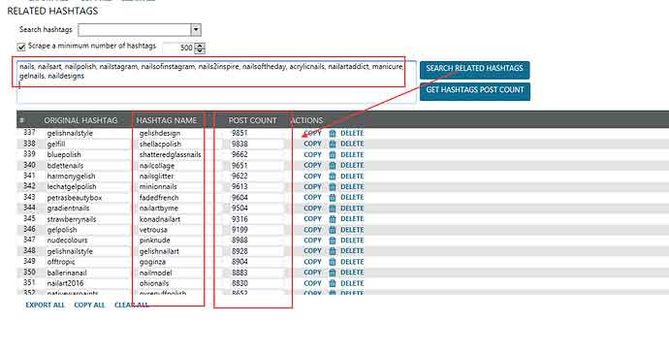This screenshot has width=669, height=355.
Task: Click trash icon for shellacpolish row
Action: (333, 145)
